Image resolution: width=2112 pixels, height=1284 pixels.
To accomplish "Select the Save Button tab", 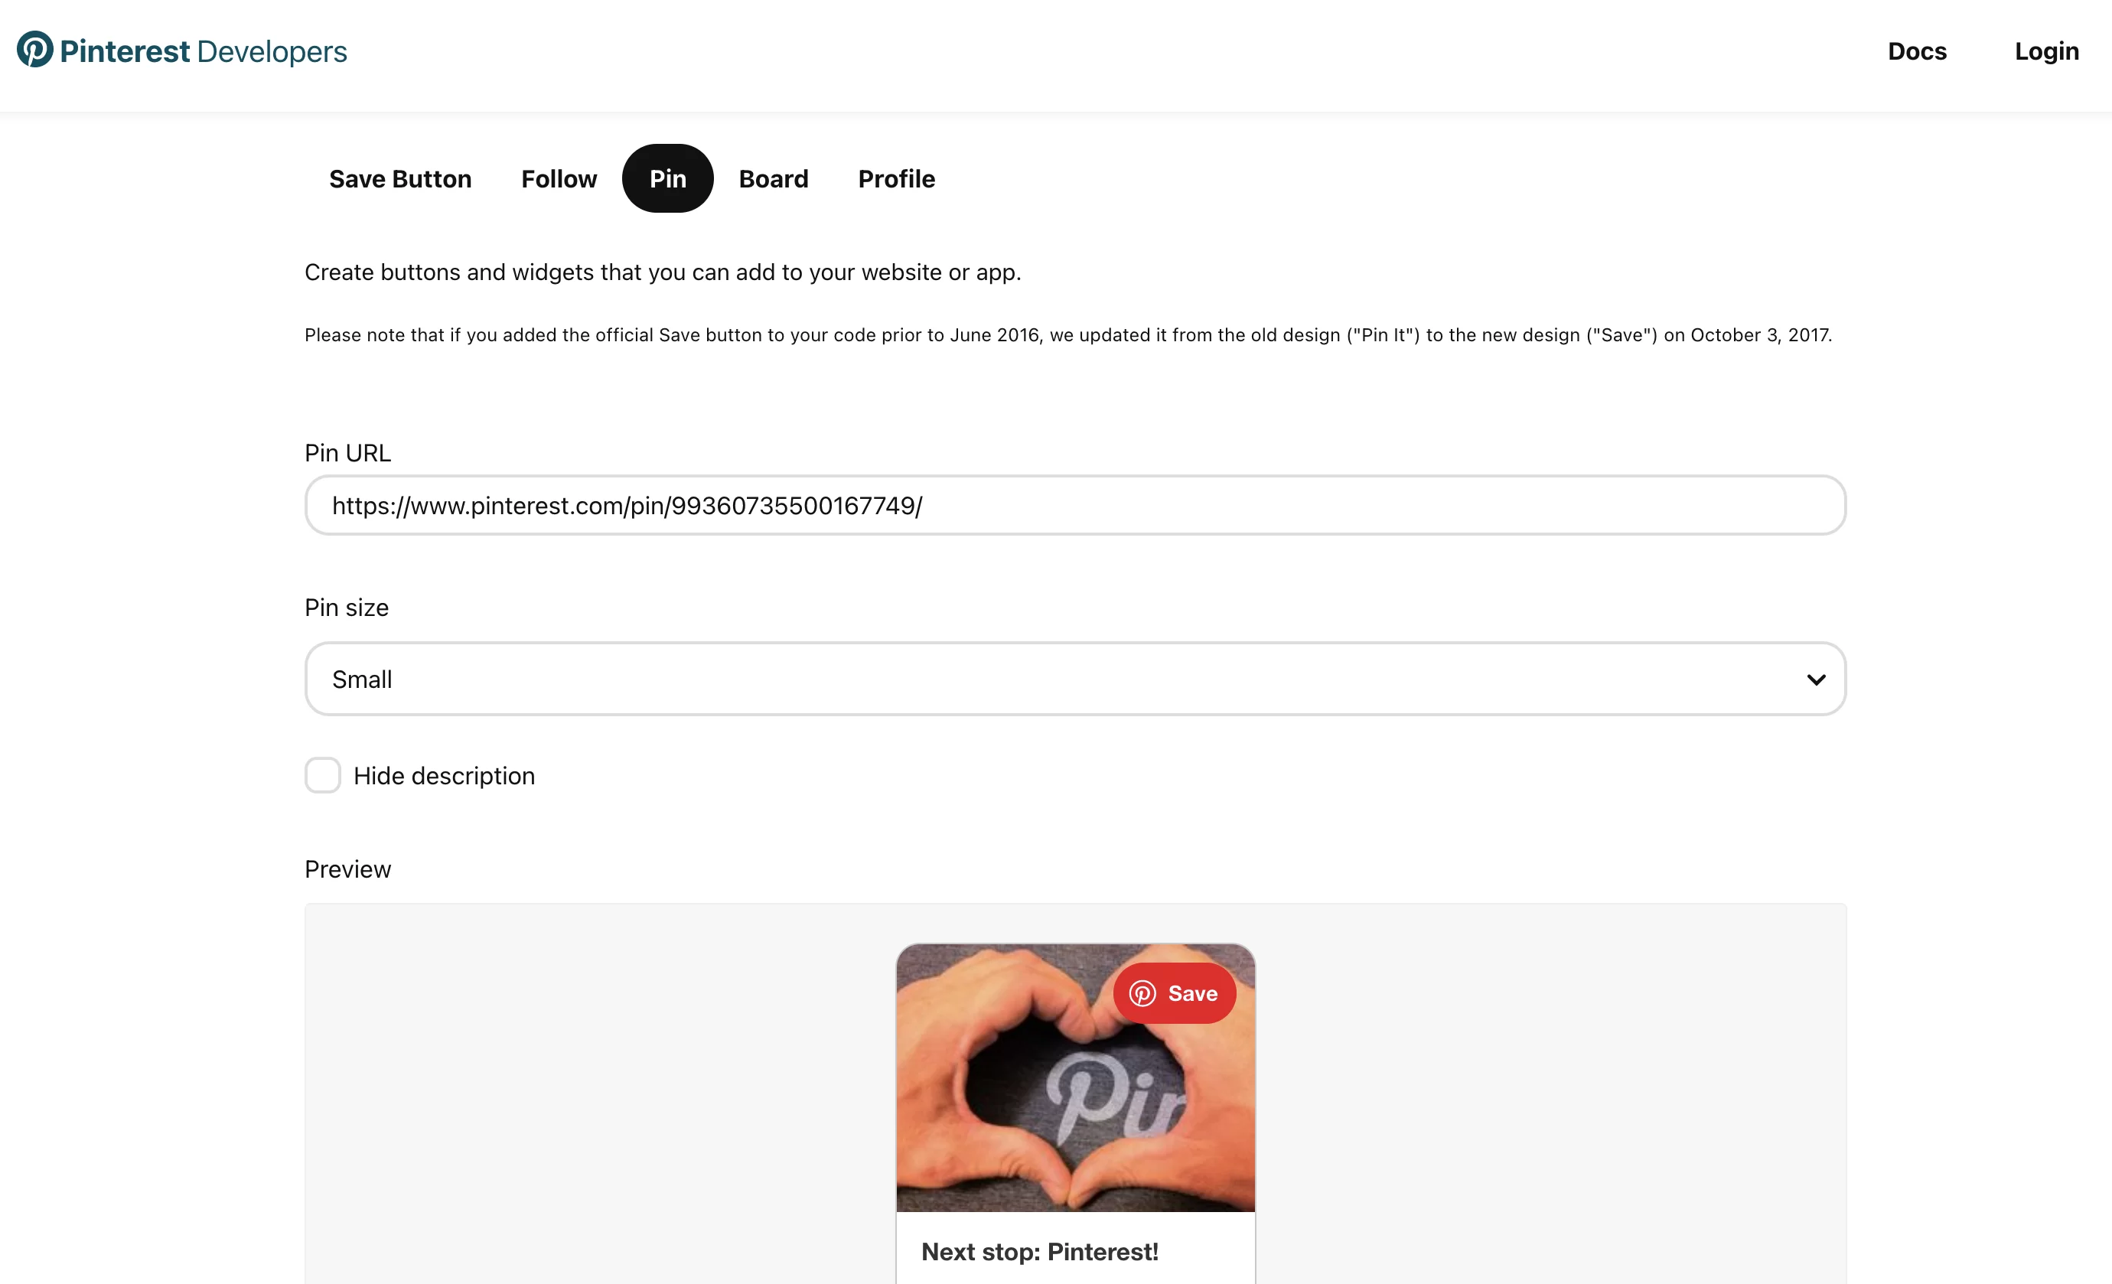I will click(x=398, y=180).
